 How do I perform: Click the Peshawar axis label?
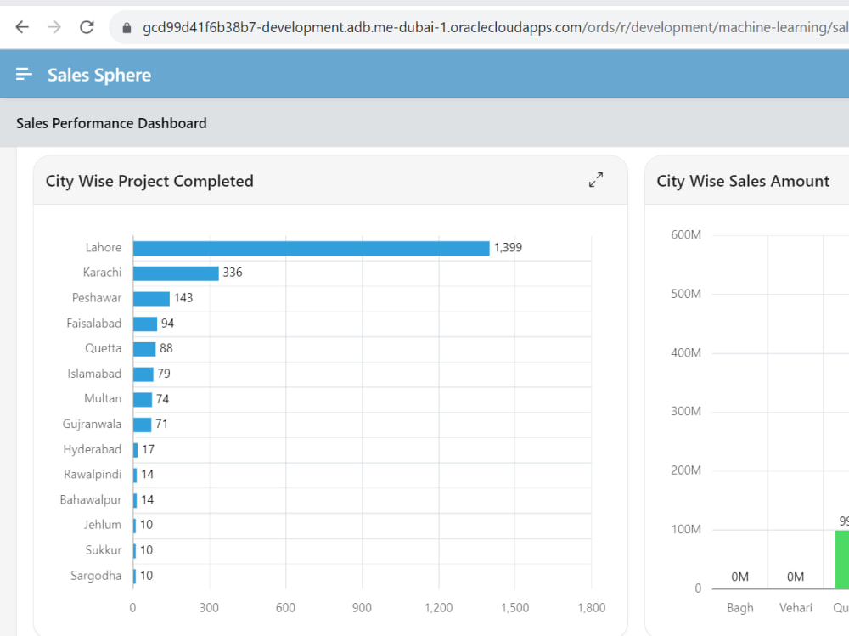tap(97, 298)
